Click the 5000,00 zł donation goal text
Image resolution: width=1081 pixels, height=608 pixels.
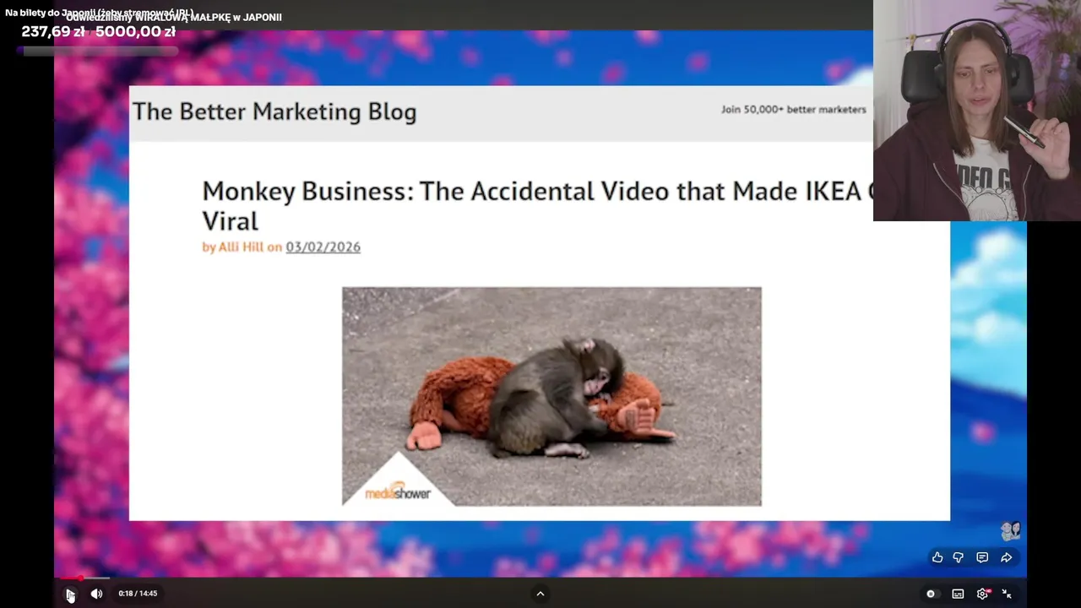click(x=135, y=32)
